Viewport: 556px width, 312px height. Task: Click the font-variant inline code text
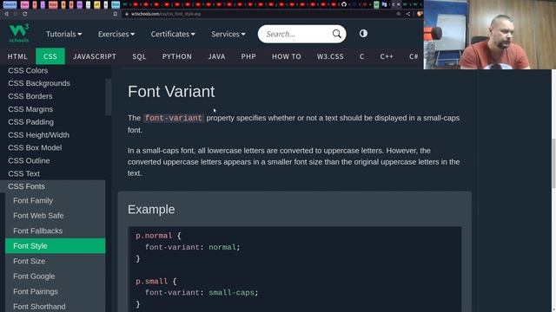click(174, 118)
